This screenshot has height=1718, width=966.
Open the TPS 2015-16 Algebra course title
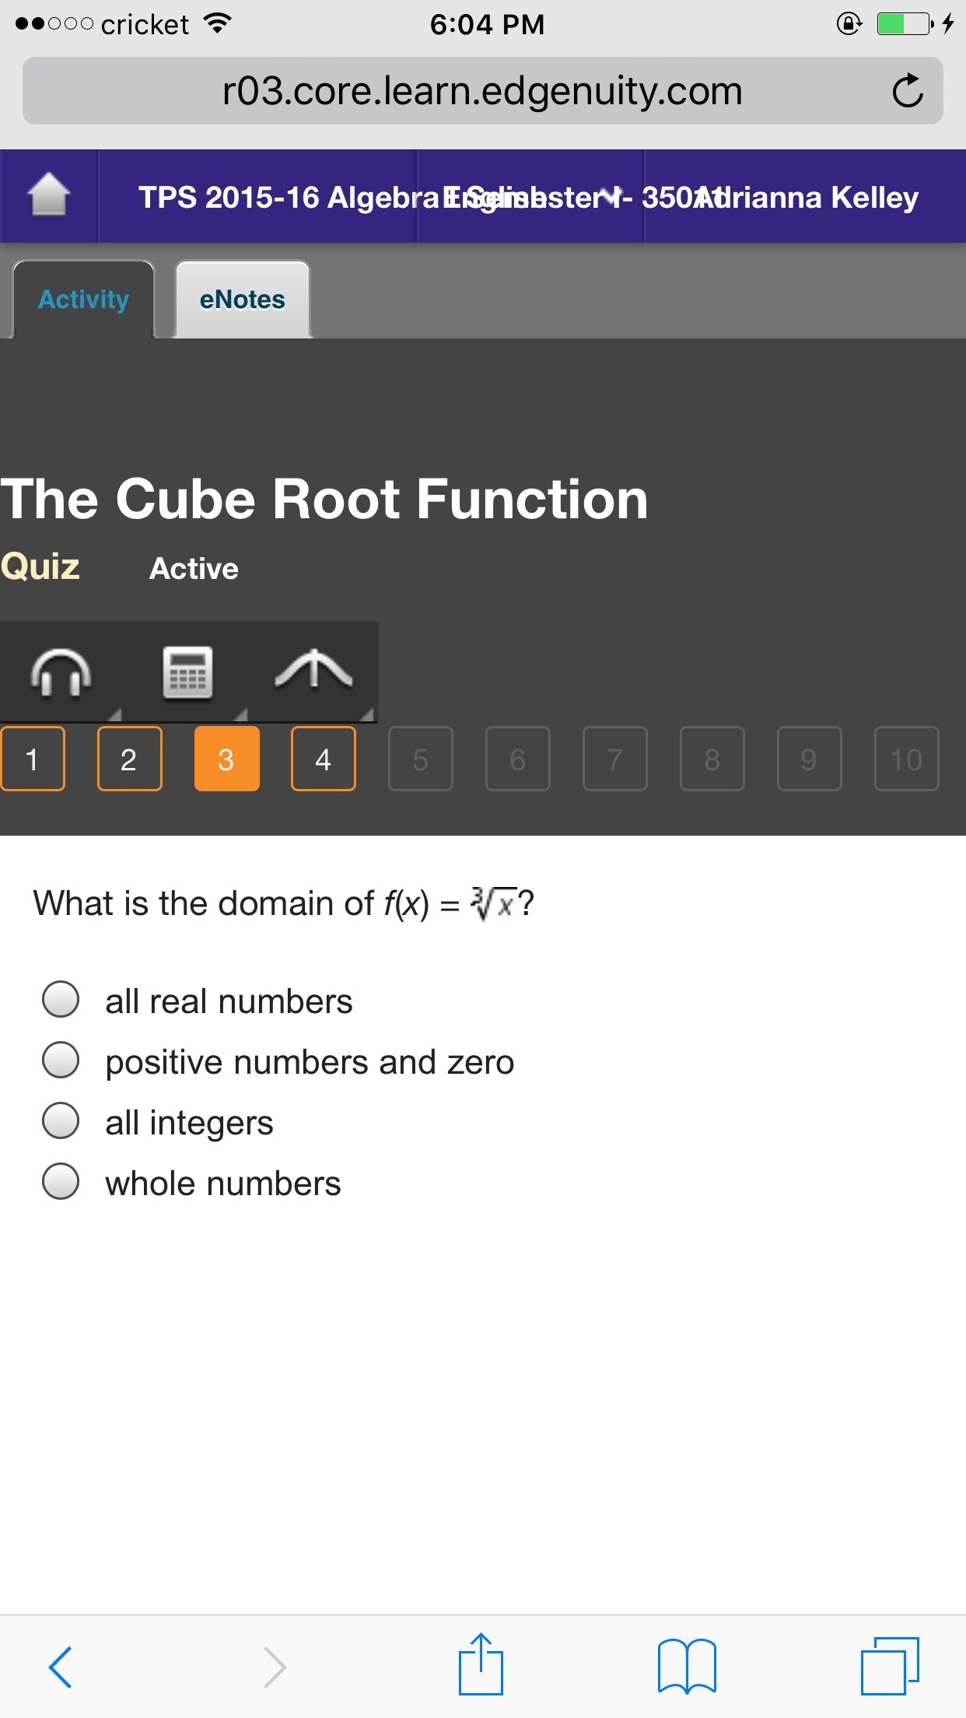[288, 197]
